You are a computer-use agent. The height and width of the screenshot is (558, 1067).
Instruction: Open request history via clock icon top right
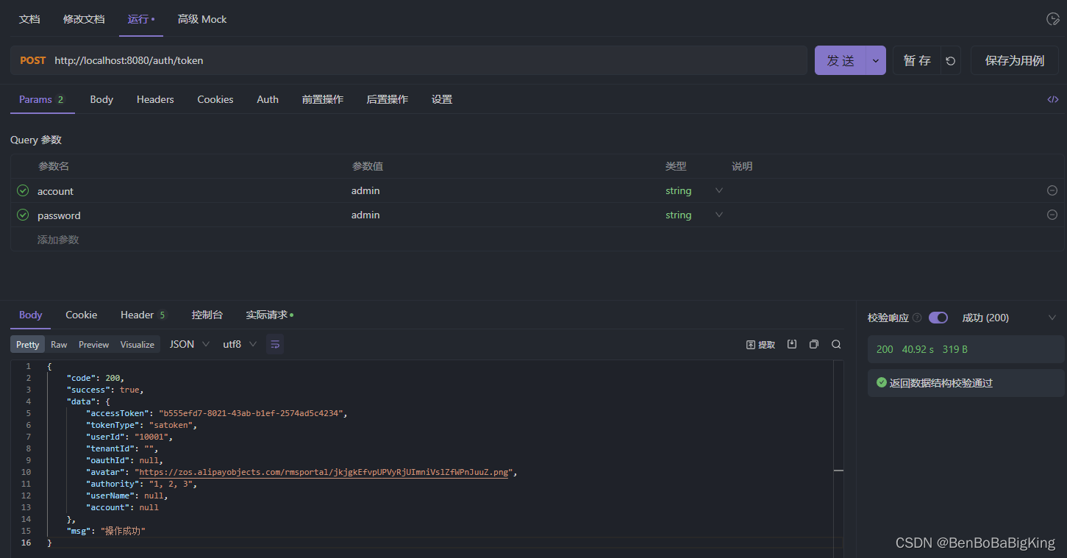tap(1052, 19)
